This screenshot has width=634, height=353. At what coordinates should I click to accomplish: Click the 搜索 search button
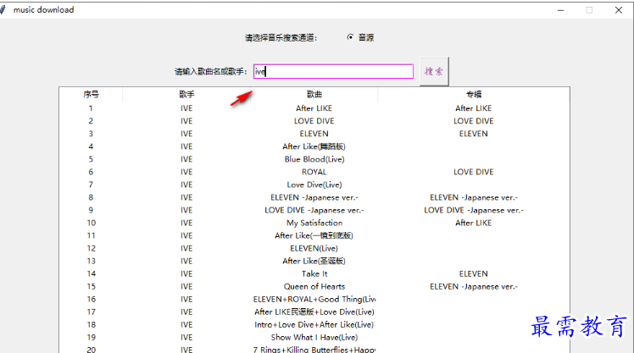pyautogui.click(x=434, y=71)
